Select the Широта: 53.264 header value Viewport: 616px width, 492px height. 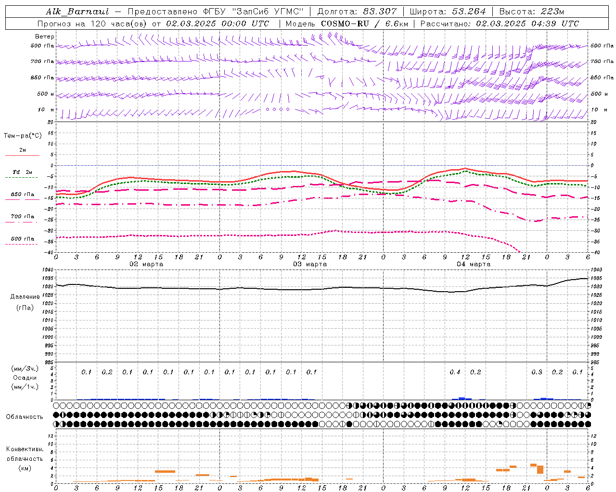click(448, 12)
